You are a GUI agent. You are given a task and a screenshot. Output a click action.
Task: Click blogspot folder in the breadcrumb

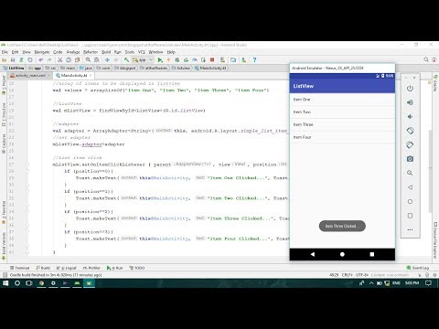pos(125,68)
